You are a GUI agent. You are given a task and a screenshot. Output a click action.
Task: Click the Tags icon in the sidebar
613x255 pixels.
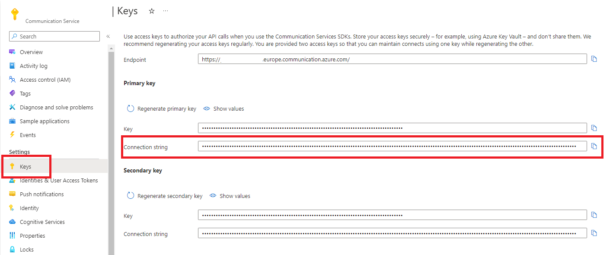click(12, 94)
